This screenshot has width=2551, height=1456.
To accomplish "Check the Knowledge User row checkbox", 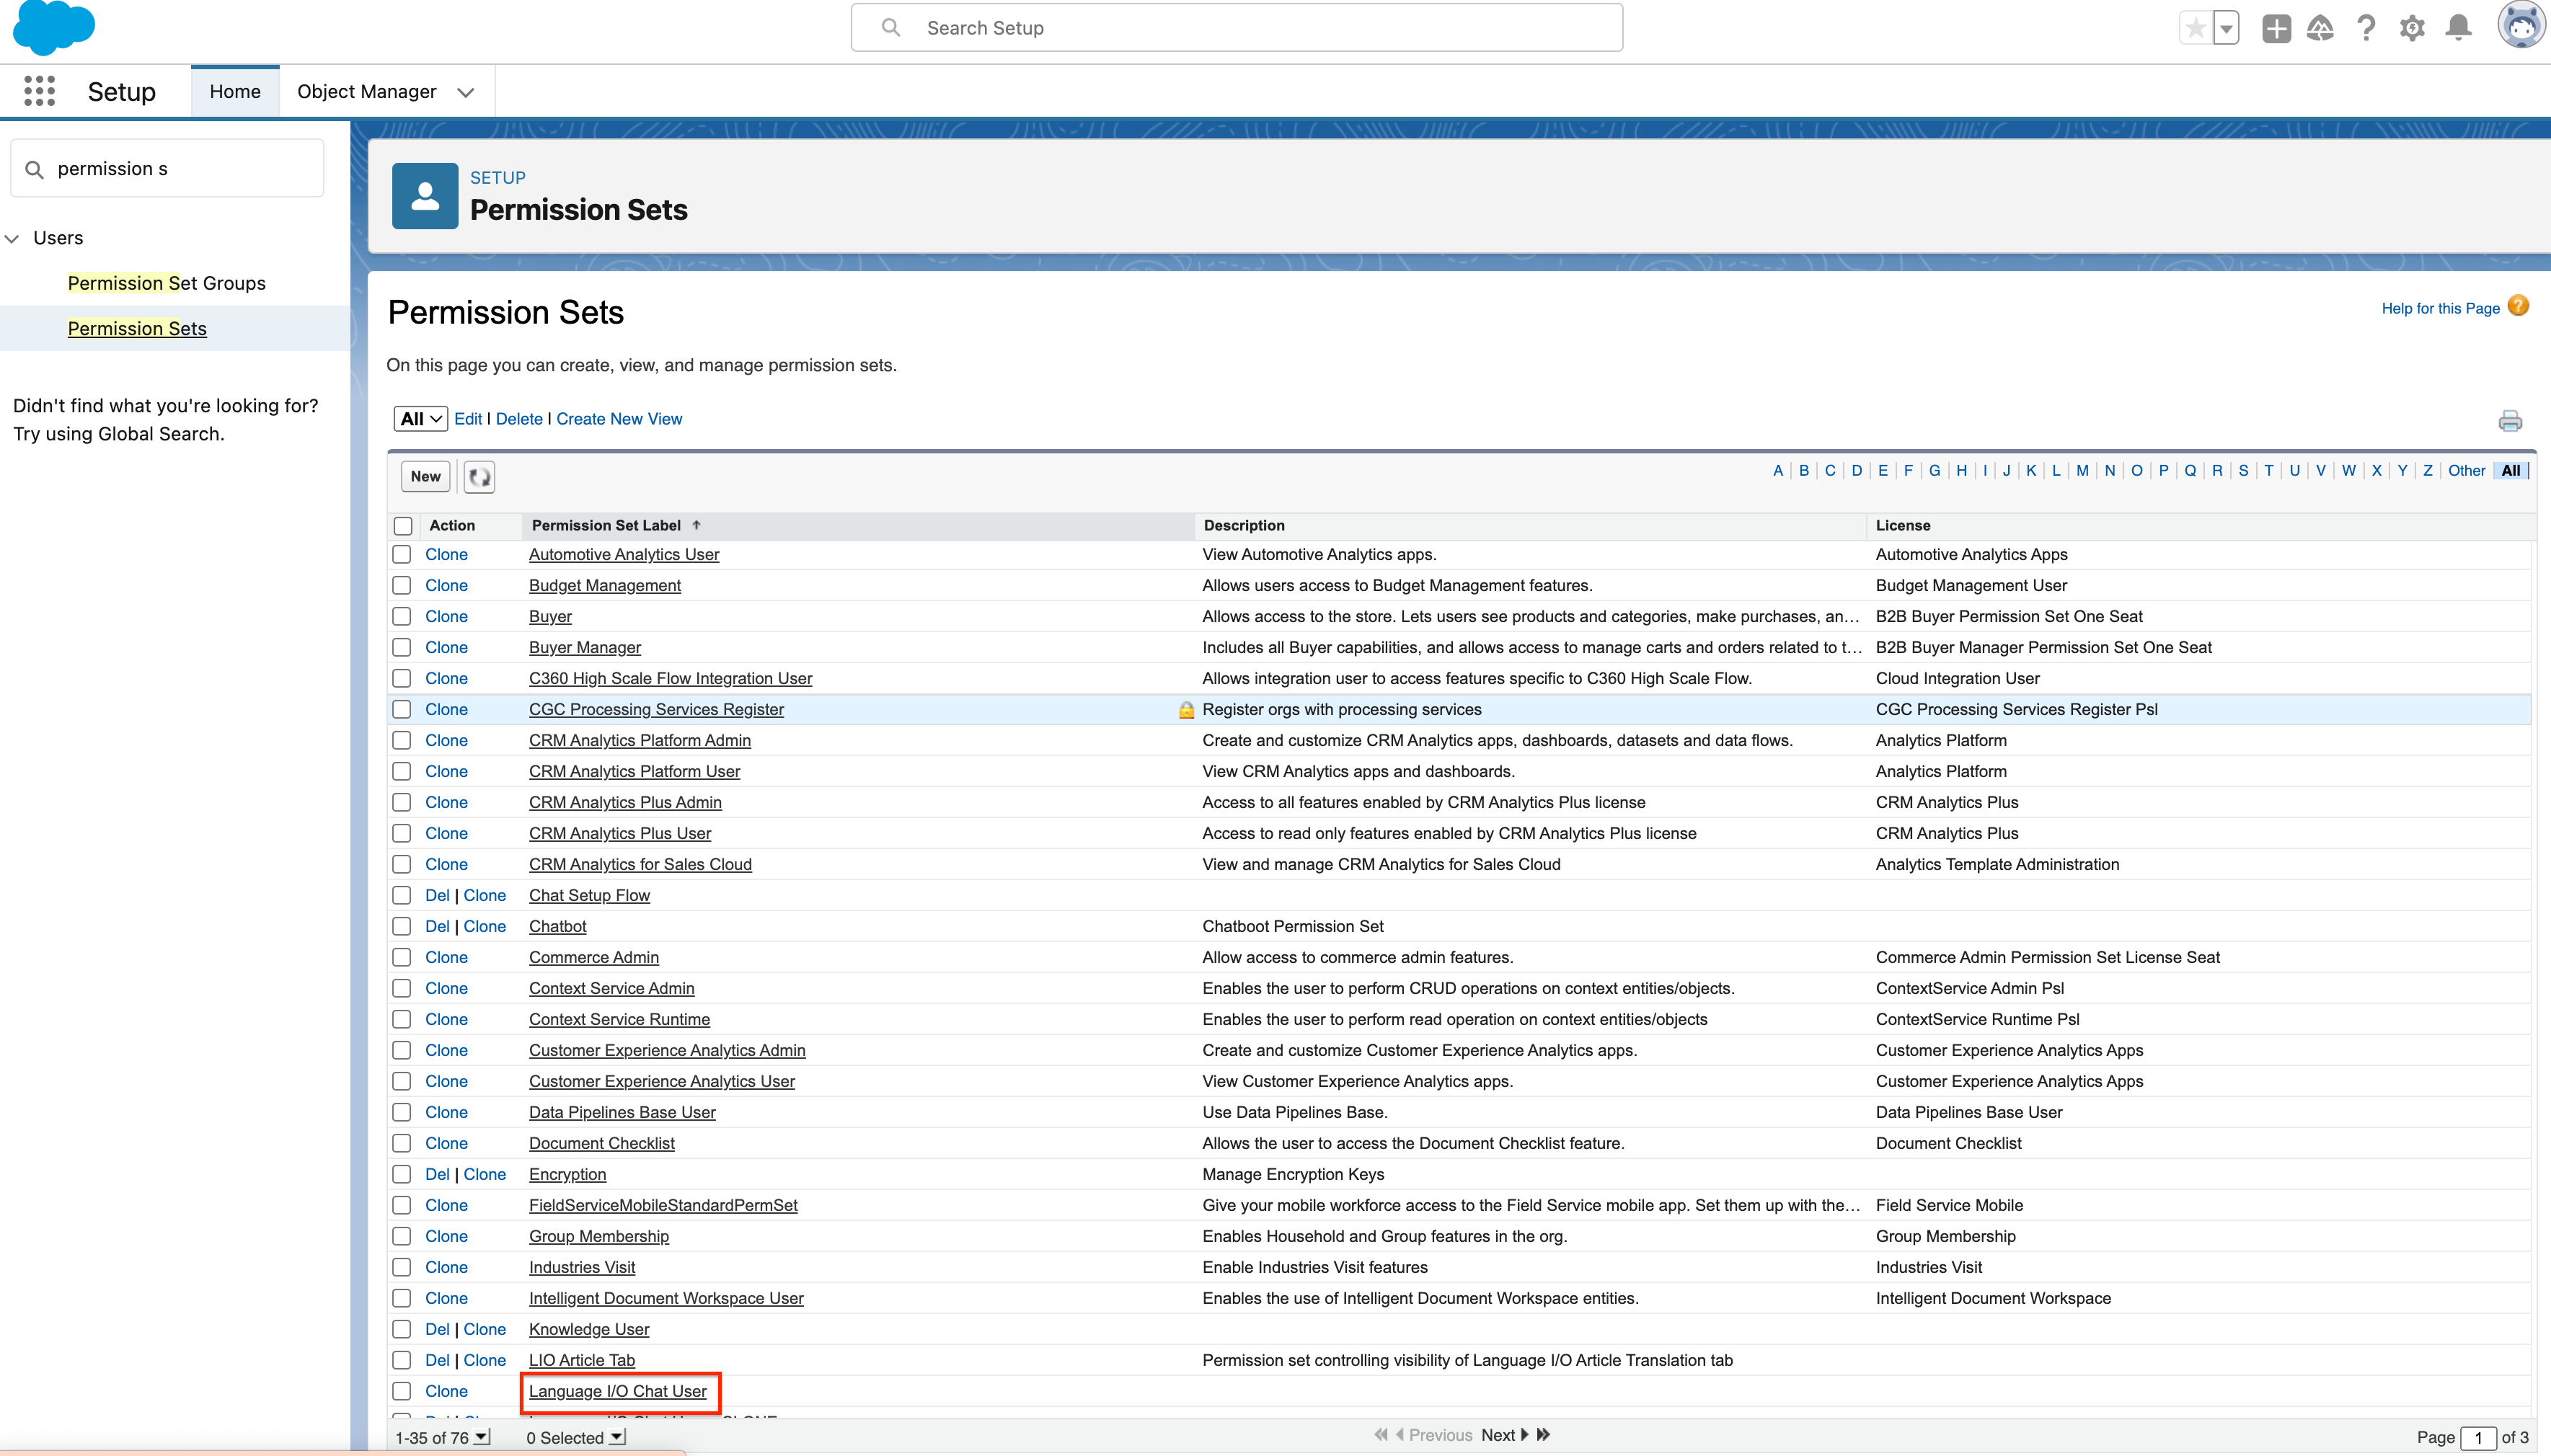I will (x=402, y=1329).
